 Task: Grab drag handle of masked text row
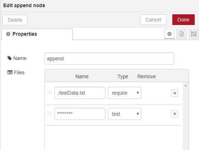50,113
